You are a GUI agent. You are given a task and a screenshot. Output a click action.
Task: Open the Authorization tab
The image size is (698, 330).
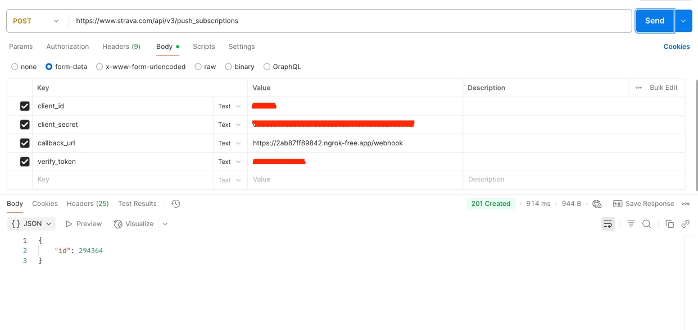pyautogui.click(x=67, y=47)
